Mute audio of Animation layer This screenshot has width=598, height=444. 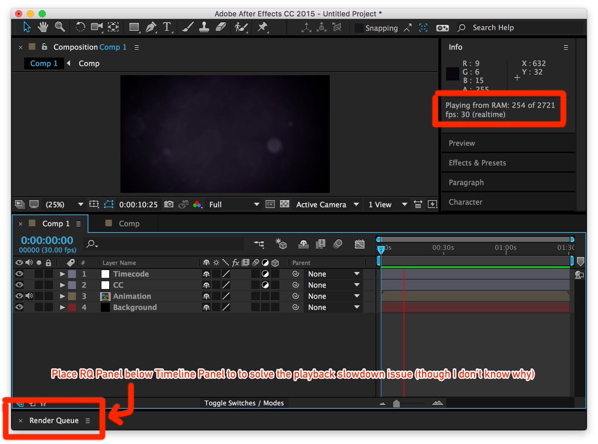[x=29, y=296]
